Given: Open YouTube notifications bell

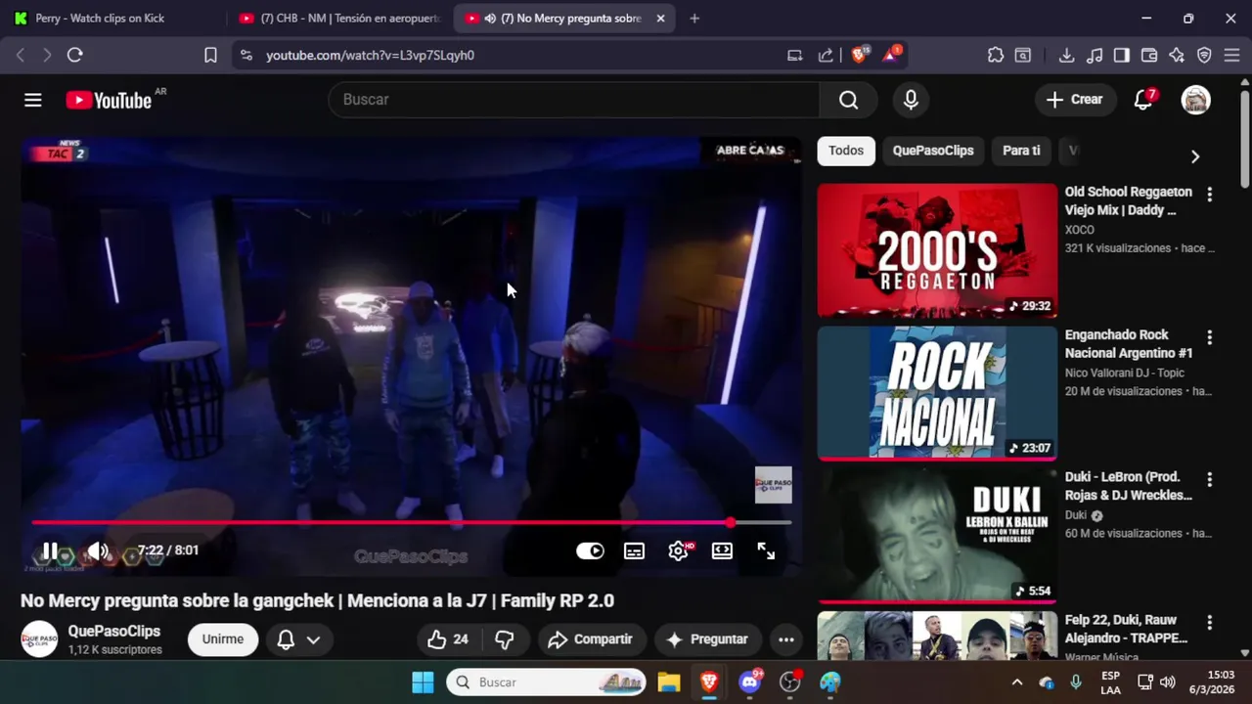Looking at the screenshot, I should [x=1143, y=100].
